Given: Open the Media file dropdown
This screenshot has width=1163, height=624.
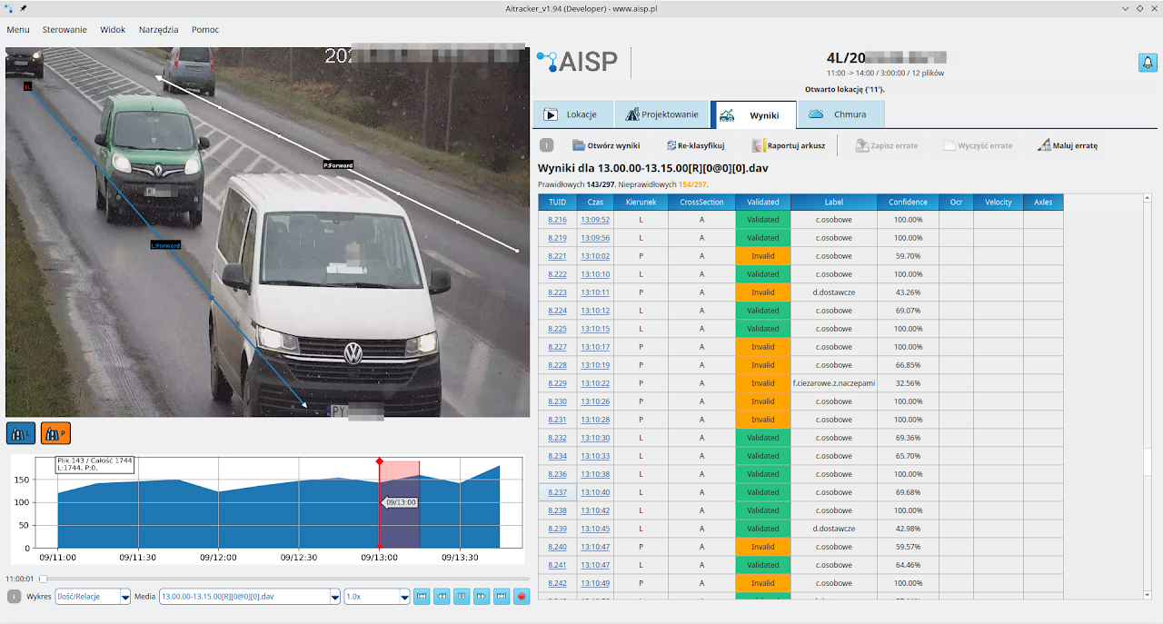Looking at the screenshot, I should [250, 597].
